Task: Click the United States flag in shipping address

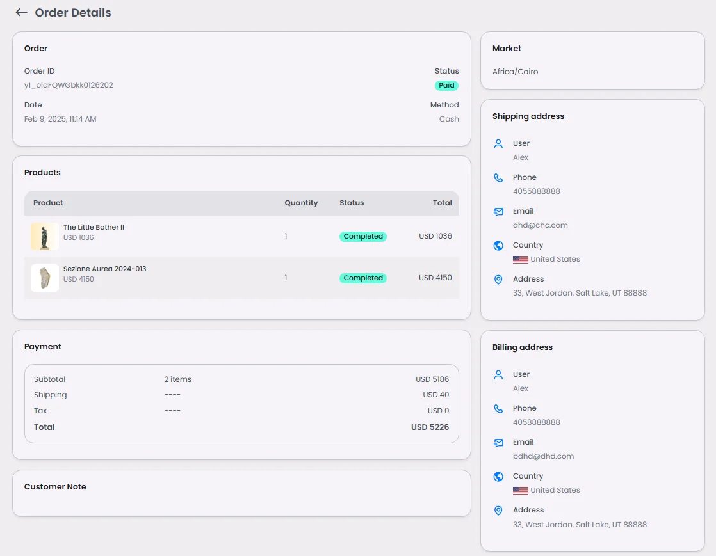Action: pos(520,260)
